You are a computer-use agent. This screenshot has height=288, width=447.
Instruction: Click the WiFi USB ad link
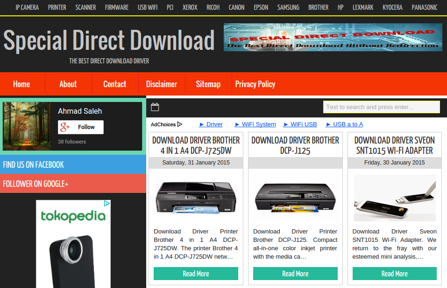click(300, 124)
